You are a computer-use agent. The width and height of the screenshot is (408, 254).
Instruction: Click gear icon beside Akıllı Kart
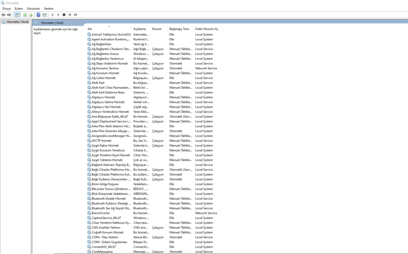(89, 83)
